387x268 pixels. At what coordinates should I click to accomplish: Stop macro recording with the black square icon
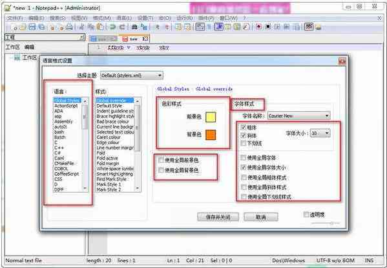click(x=267, y=27)
